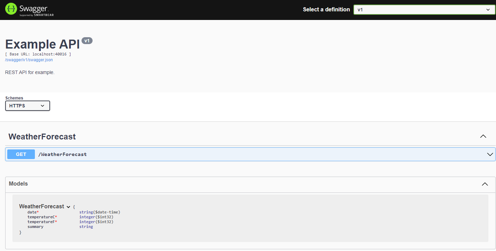Click the upward chevron beside Models header
Viewport: 496px width, 251px height.
(485, 184)
